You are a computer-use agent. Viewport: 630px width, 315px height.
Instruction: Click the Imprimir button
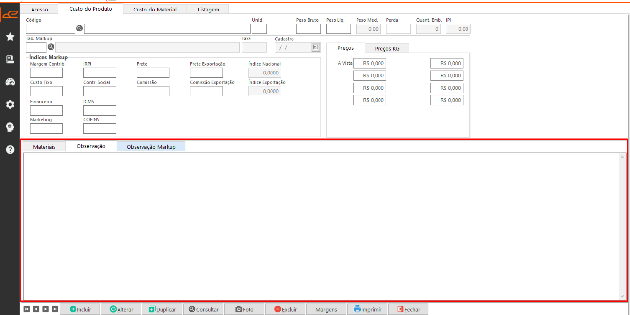point(367,309)
